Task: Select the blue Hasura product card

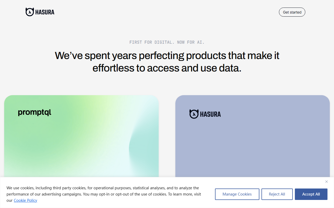Action: (x=253, y=136)
